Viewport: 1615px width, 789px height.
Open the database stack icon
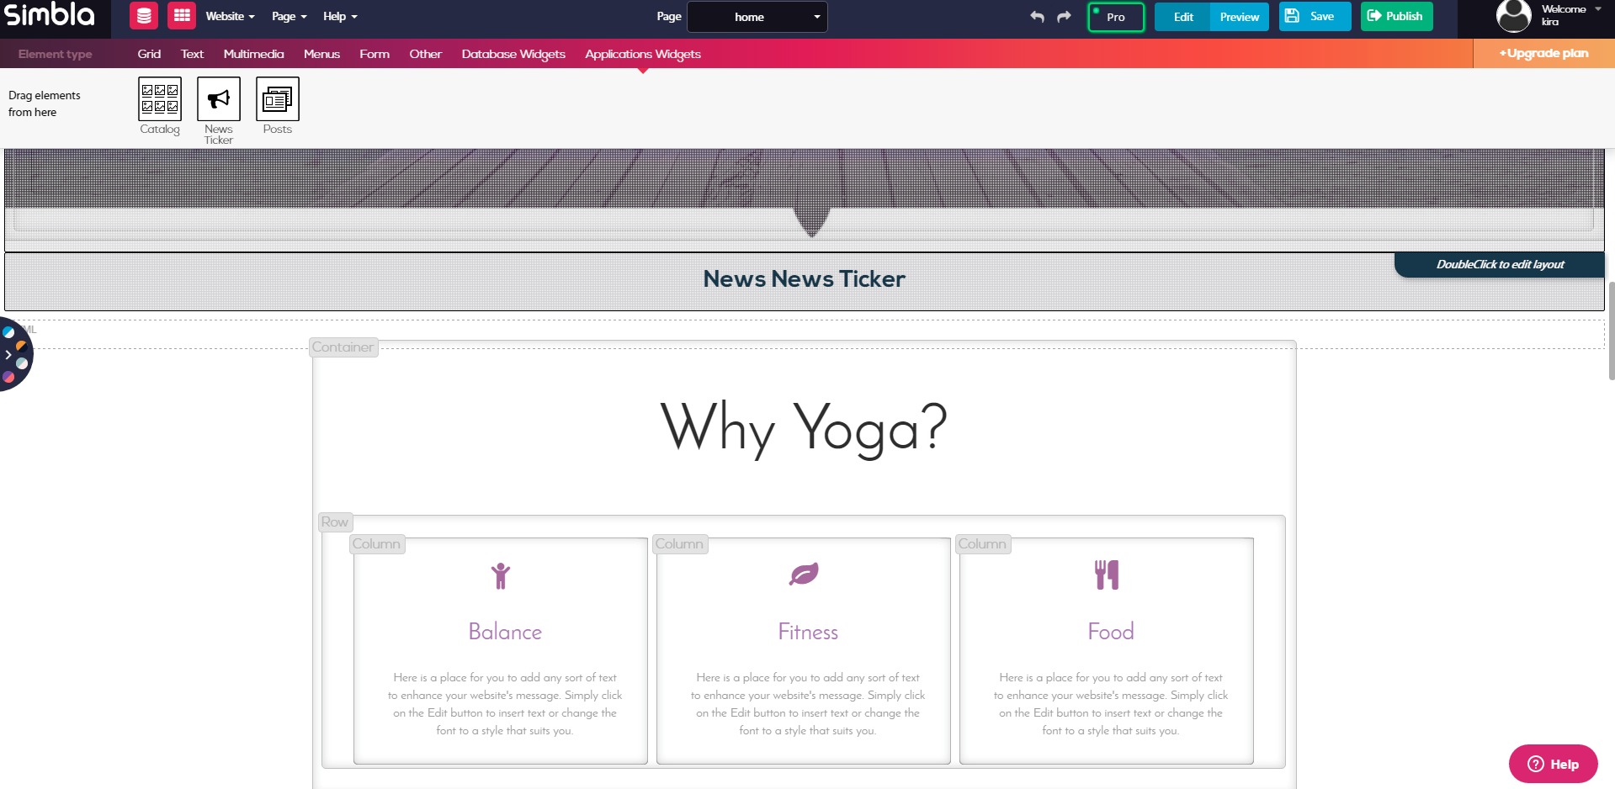click(144, 16)
